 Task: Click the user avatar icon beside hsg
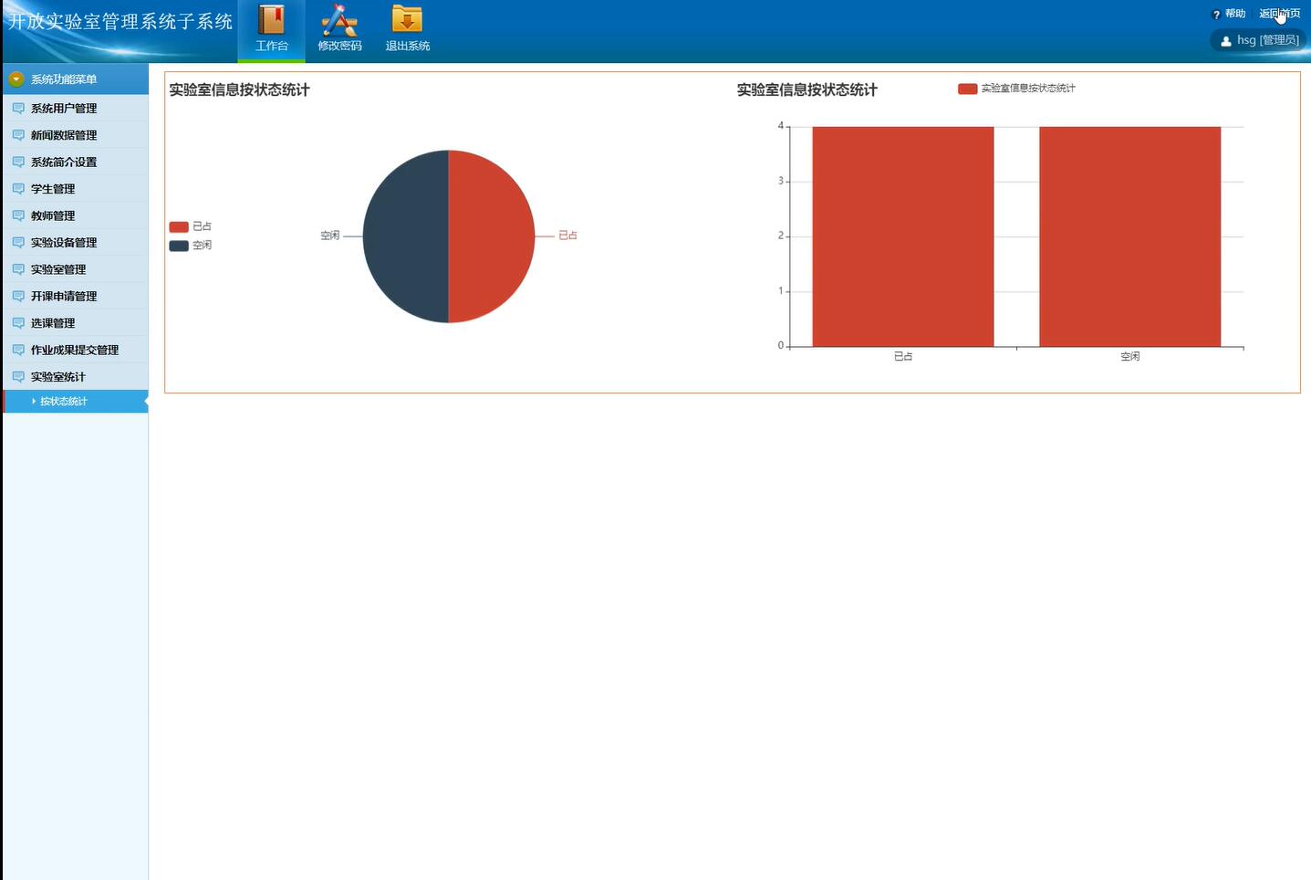coord(1226,41)
